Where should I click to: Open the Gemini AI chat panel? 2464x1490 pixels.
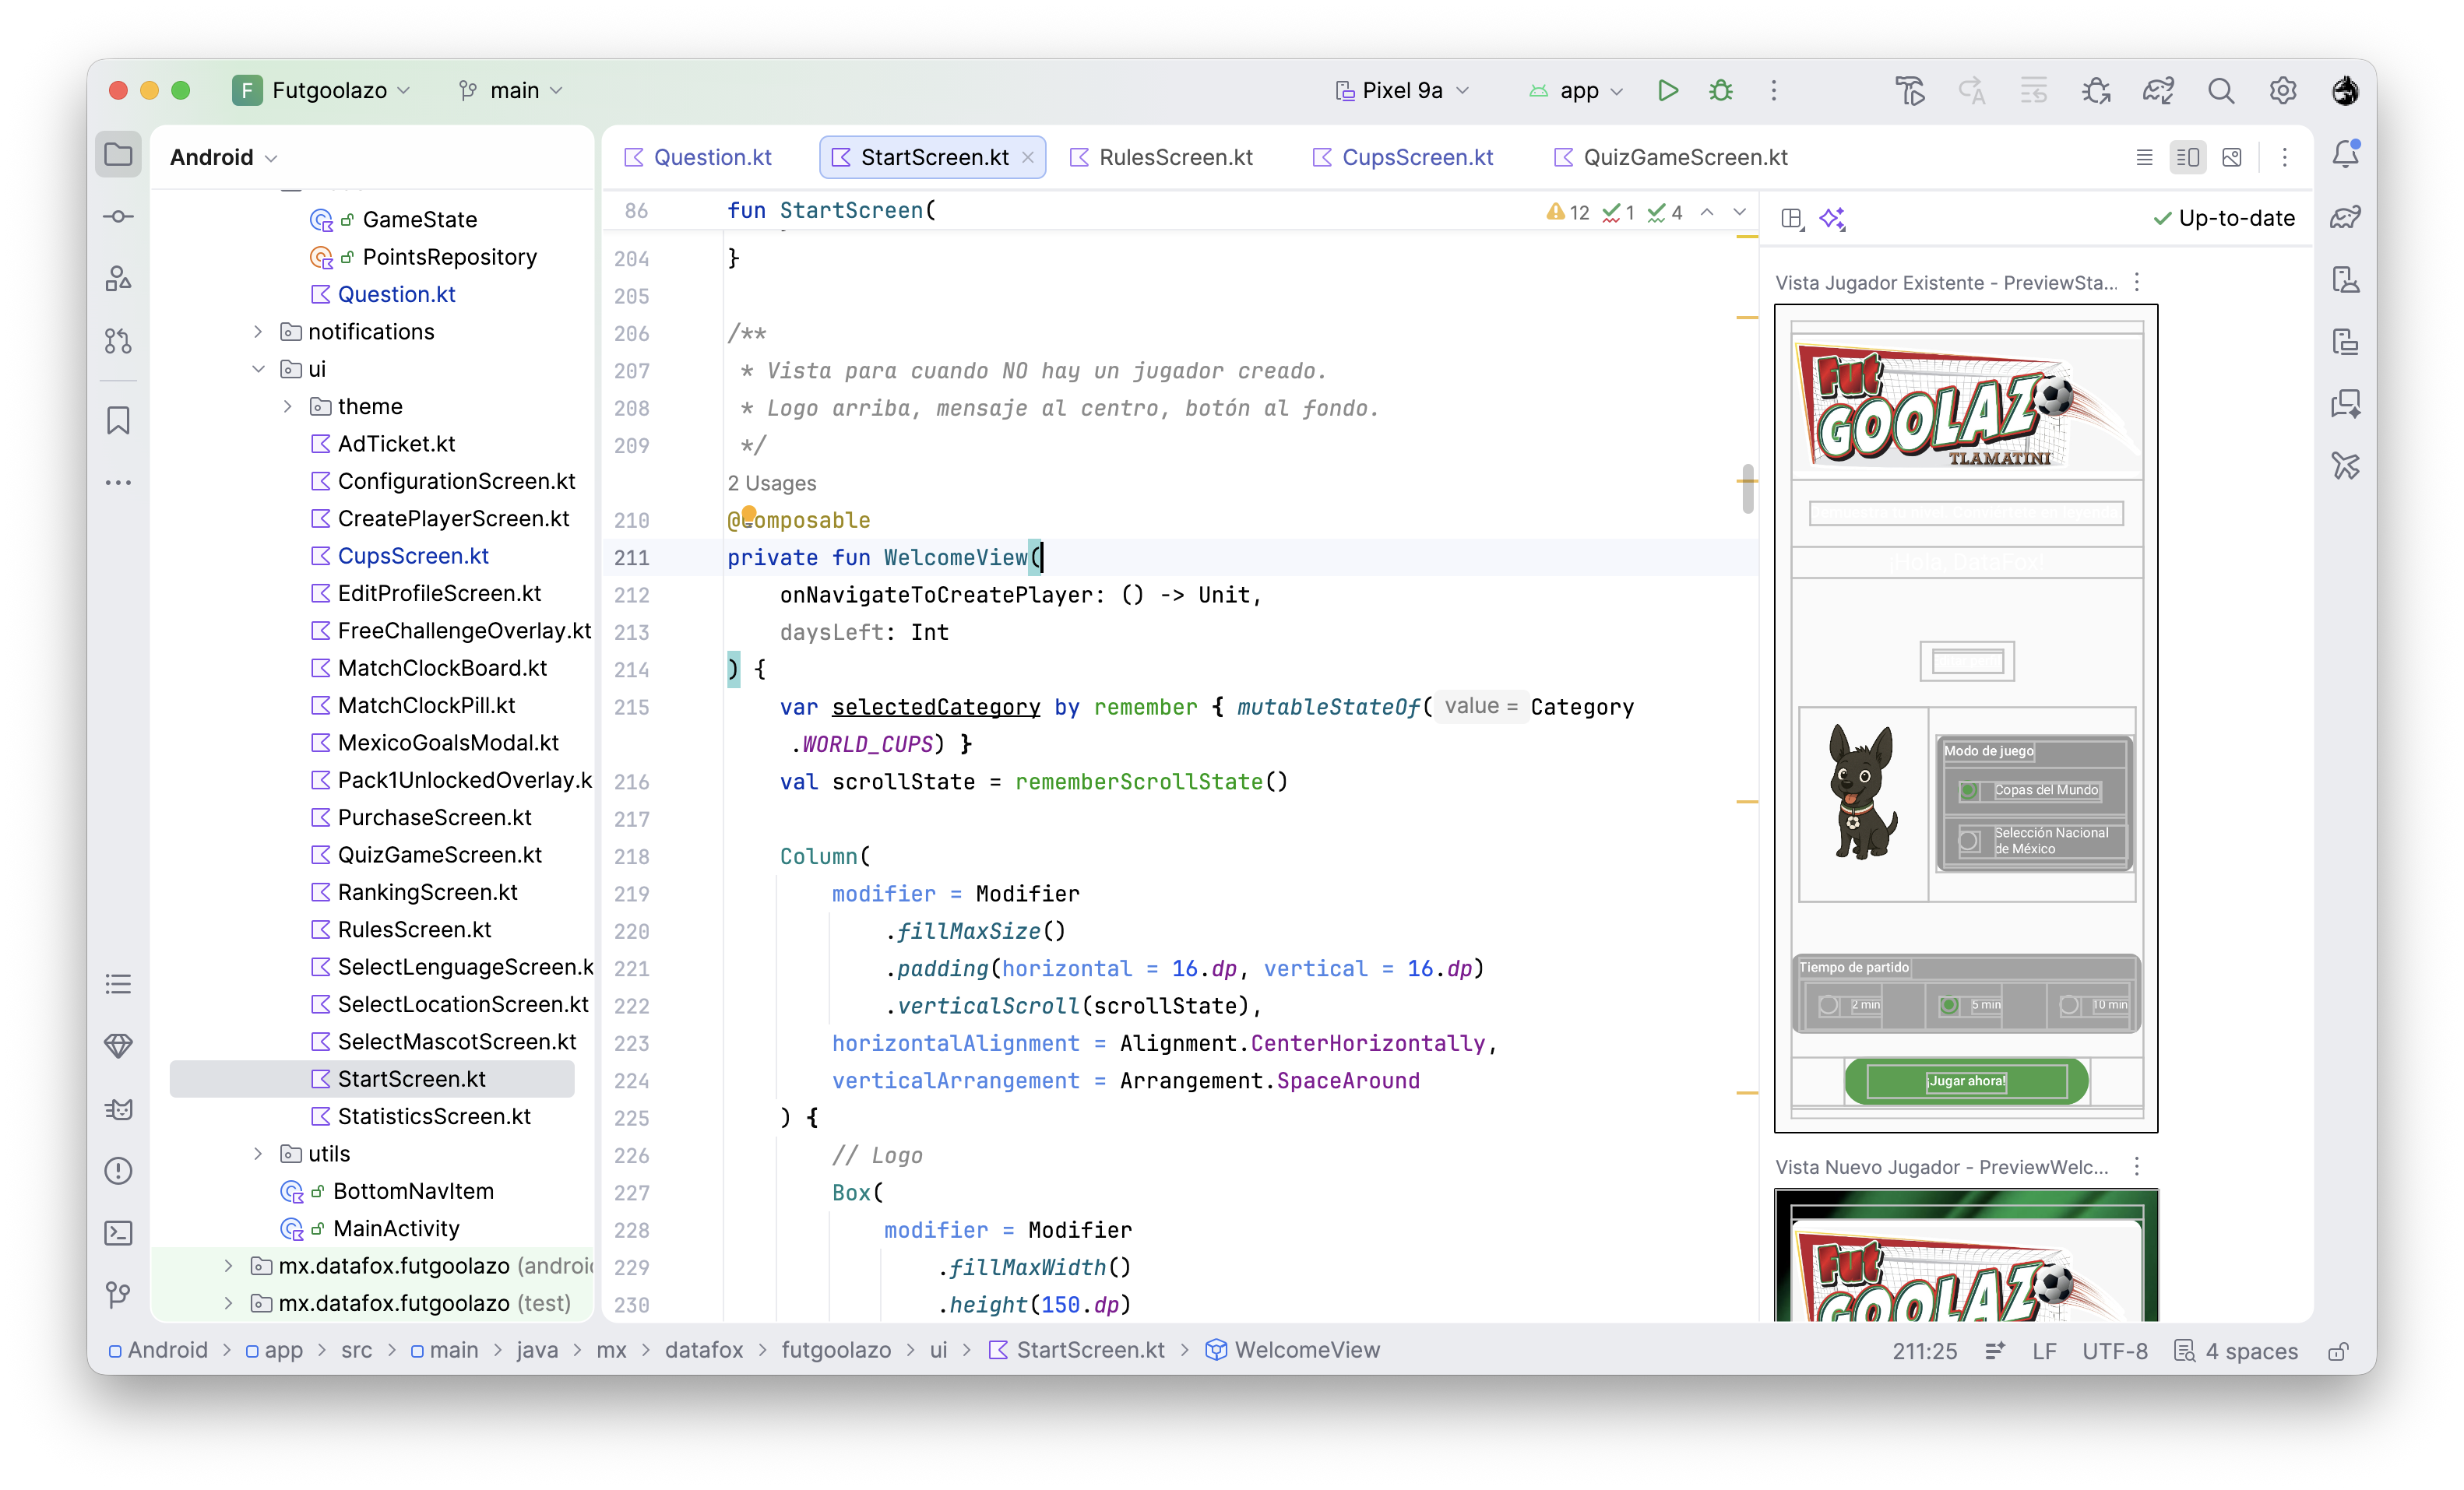(x=2346, y=405)
